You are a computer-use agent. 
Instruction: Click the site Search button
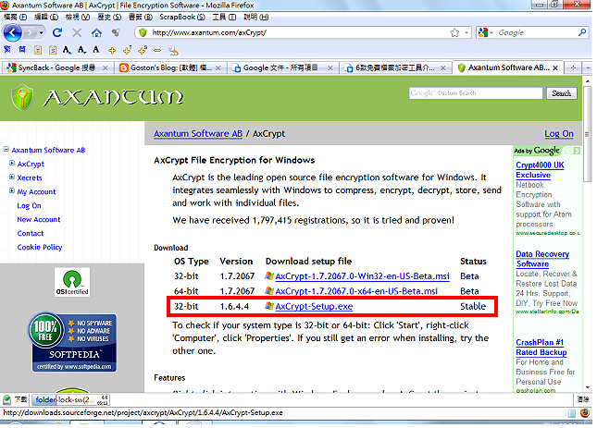(562, 93)
